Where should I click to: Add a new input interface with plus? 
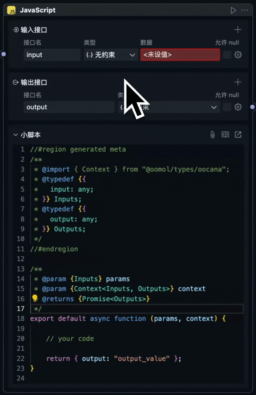[x=238, y=30]
